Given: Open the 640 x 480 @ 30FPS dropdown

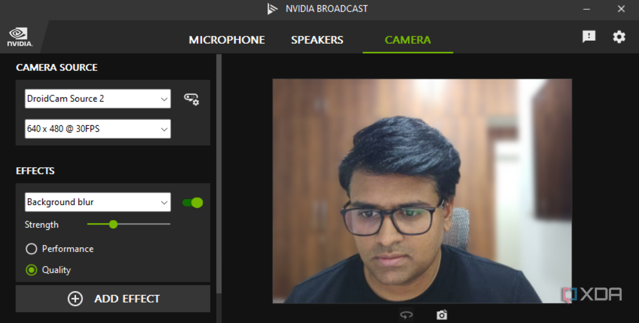Looking at the screenshot, I should click(x=98, y=129).
